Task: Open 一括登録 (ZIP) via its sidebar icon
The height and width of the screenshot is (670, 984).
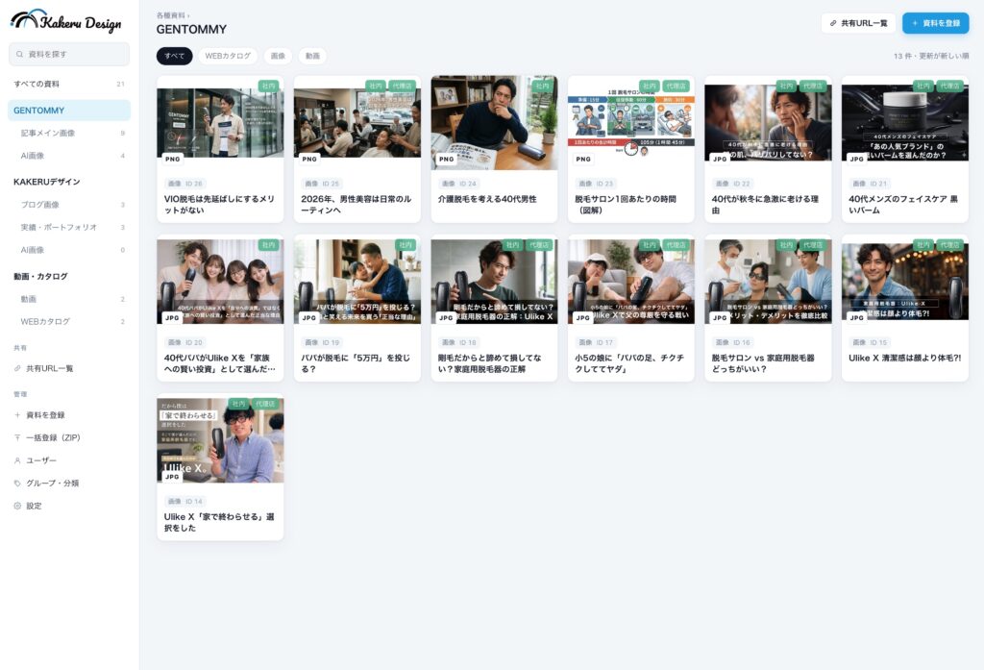Action: coord(17,437)
